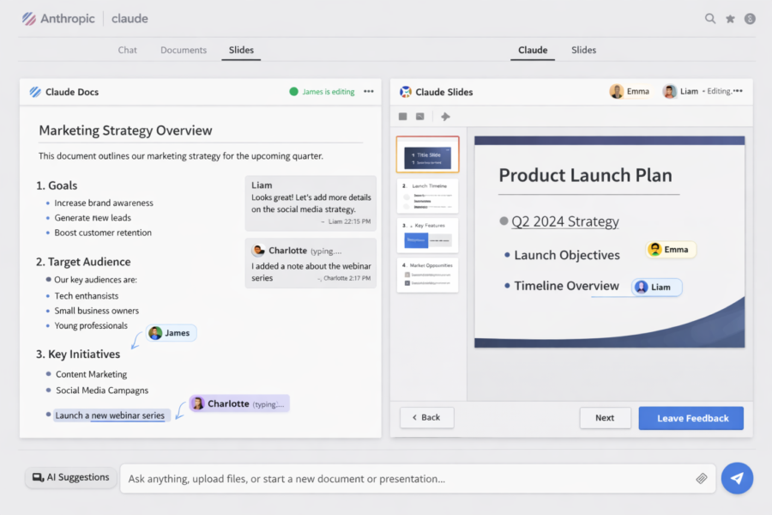Click the image icon in slides toolbar
Image resolution: width=772 pixels, height=515 pixels.
point(420,117)
